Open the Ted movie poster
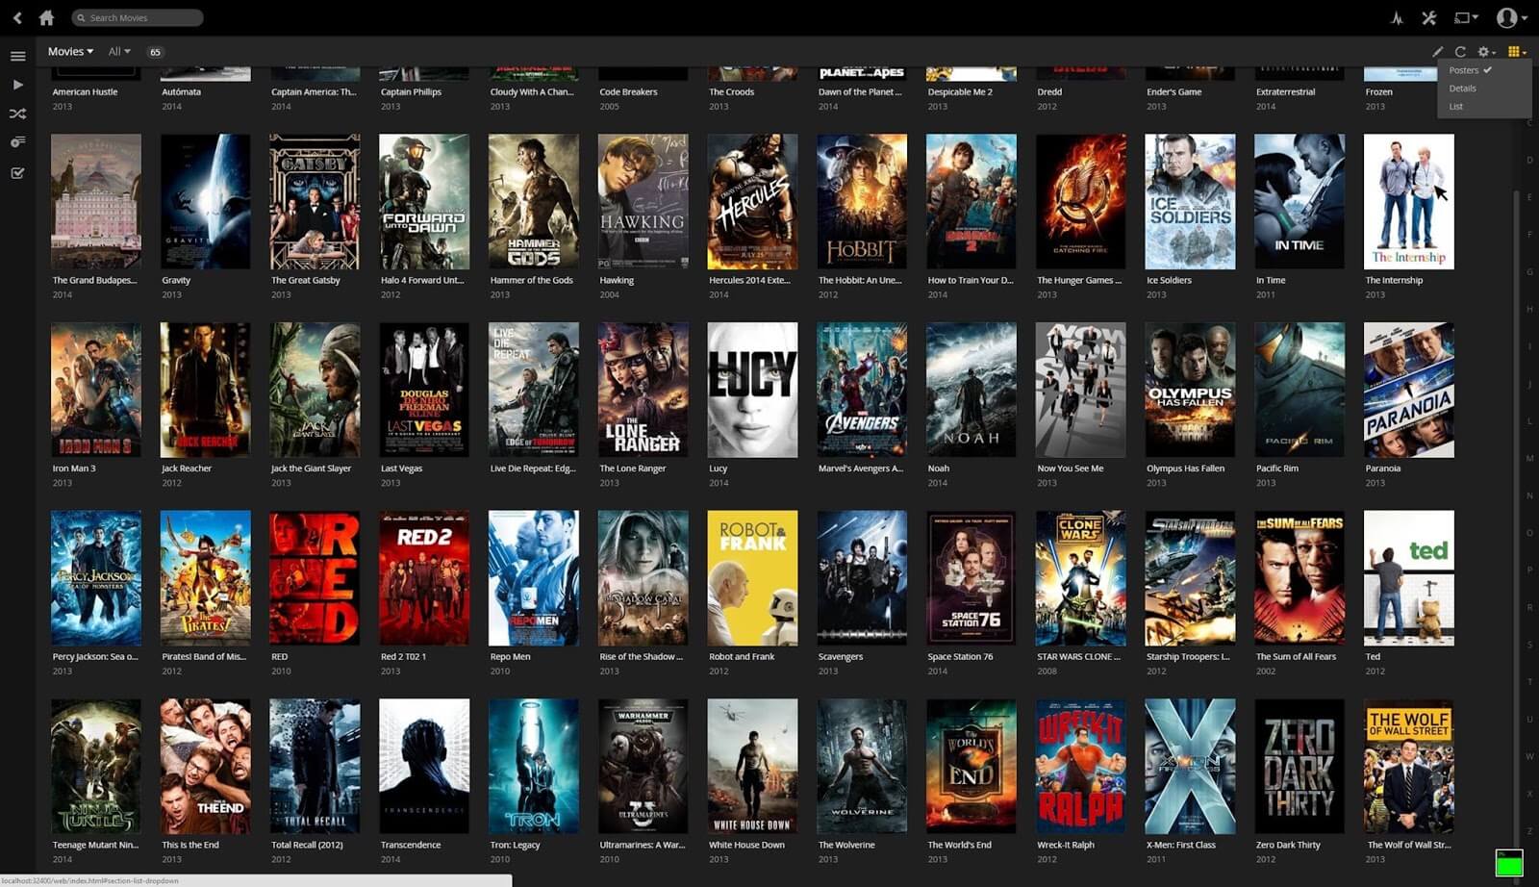The height and width of the screenshot is (887, 1539). tap(1409, 578)
